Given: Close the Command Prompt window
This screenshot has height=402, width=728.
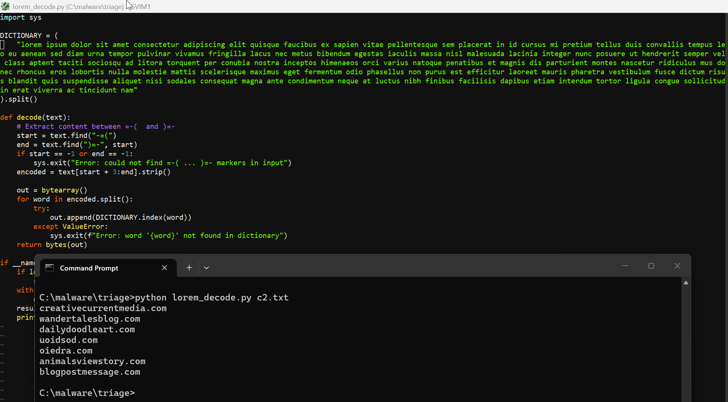Looking at the screenshot, I should [677, 266].
